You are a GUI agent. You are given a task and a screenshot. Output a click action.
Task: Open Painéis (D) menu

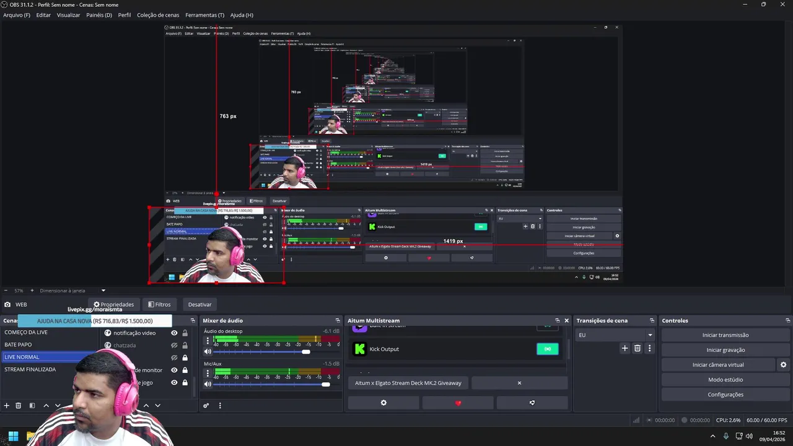[99, 15]
